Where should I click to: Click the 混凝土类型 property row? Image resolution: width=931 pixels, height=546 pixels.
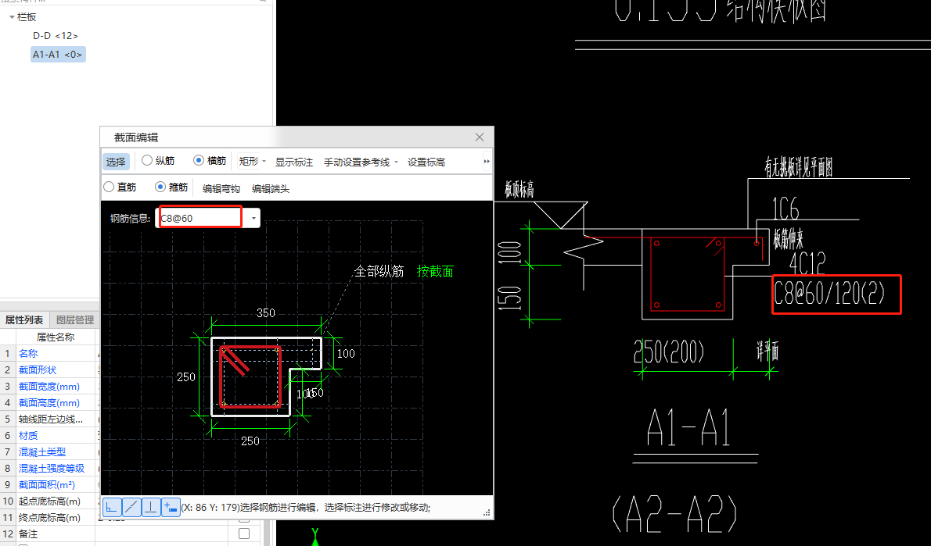(56, 451)
